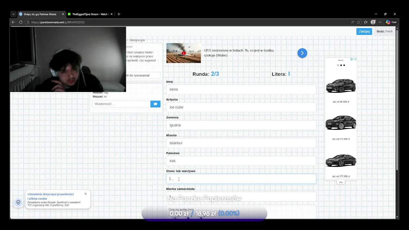The width and height of the screenshot is (409, 230).
Task: Click the Bieżąca gra breadcrumb
Action: 137,40
